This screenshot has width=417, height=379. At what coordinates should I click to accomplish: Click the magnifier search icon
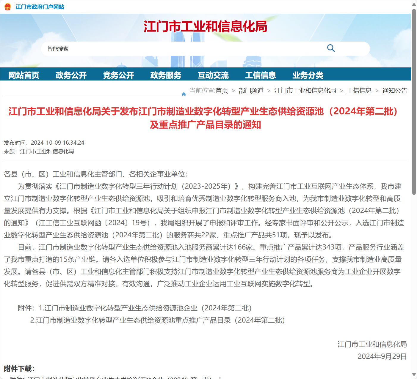(331, 48)
